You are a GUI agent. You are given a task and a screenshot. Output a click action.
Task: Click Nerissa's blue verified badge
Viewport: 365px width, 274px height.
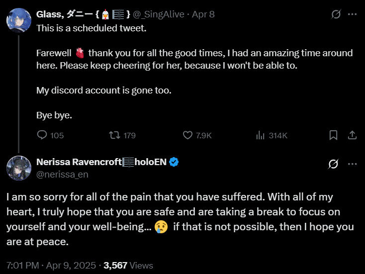[x=174, y=162]
